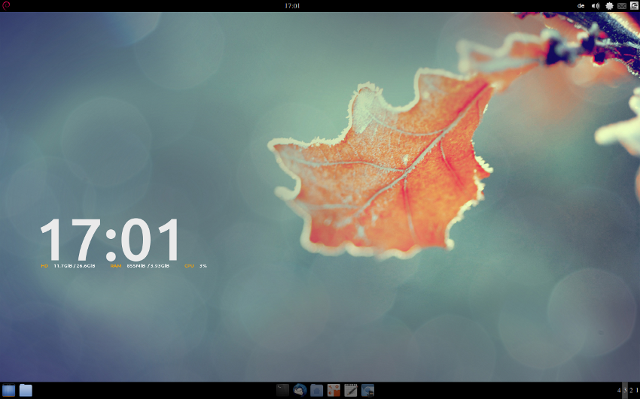The image size is (640, 399).
Task: Launch Thunderbird mail from the dock
Action: pos(300,390)
